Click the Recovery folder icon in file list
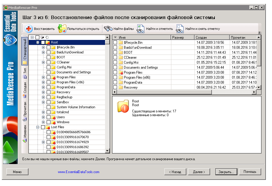The height and width of the screenshot is (186, 272). click(121, 87)
